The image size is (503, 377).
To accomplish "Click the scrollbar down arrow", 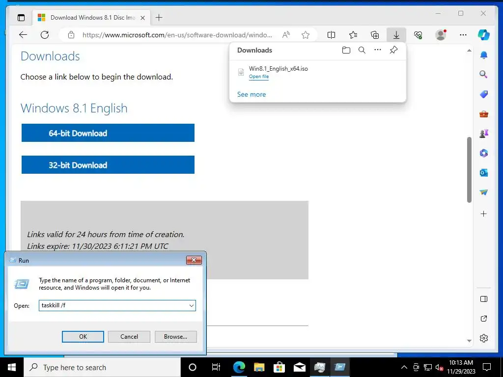I will point(469,341).
